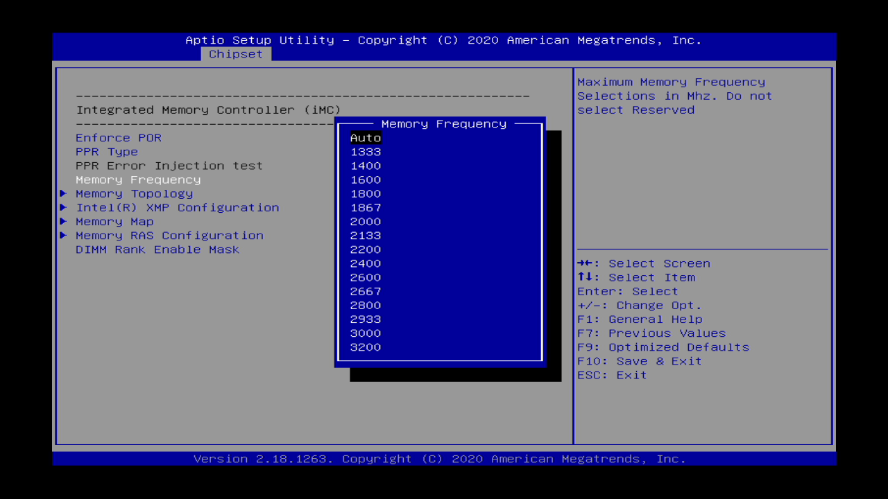Highlight the Memory Frequency setting
Image resolution: width=888 pixels, height=499 pixels.
tap(138, 180)
